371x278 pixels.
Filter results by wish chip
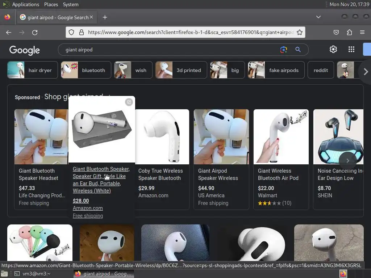[133, 70]
